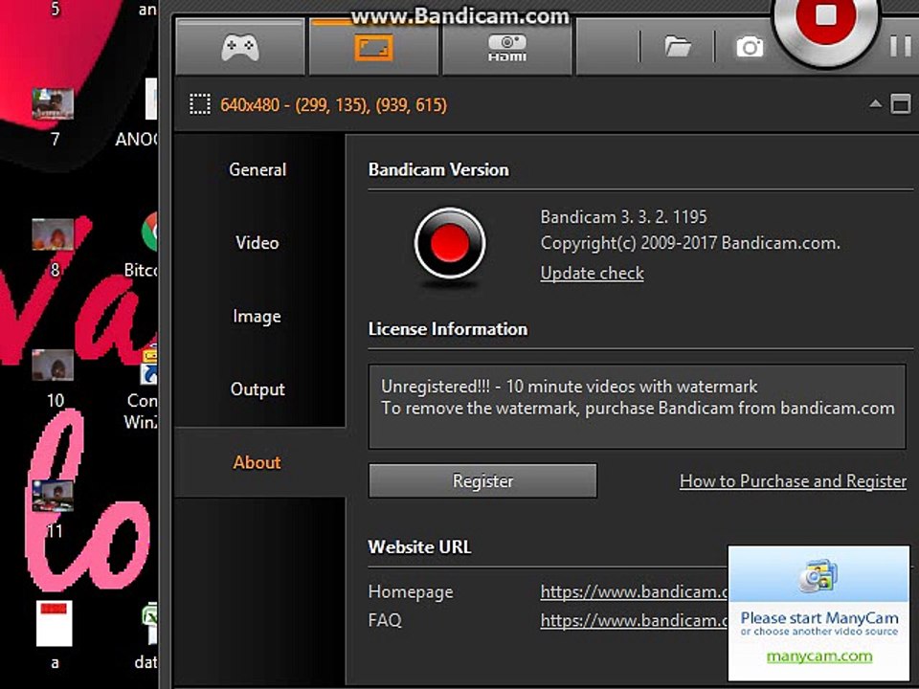Open How to Purchase and Register link
919x689 pixels.
(793, 481)
